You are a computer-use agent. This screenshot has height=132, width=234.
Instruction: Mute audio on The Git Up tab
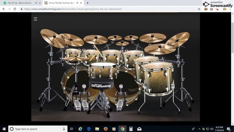pyautogui.click(x=36, y=3)
